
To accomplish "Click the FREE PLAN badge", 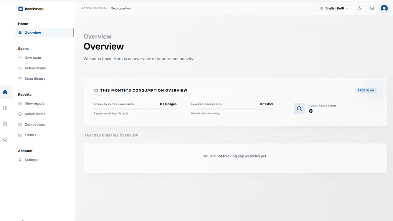I will point(366,90).
